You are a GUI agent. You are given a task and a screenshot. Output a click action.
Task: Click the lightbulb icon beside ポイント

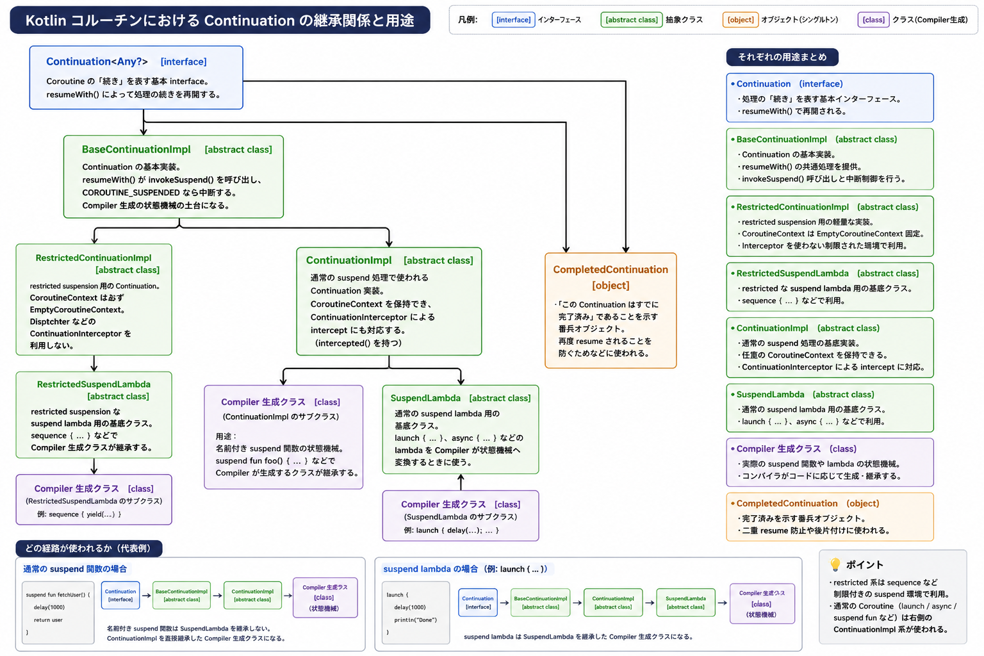(x=835, y=564)
